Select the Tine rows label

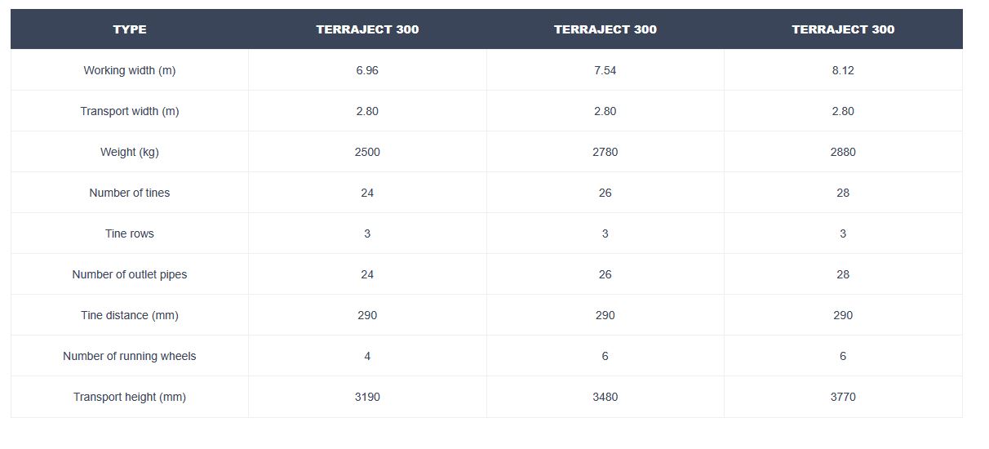click(130, 233)
